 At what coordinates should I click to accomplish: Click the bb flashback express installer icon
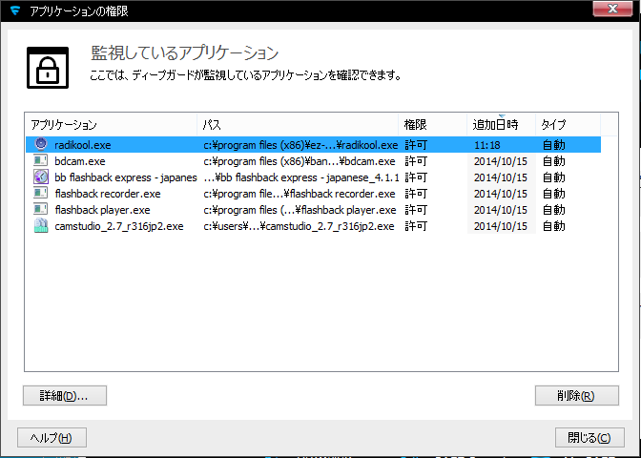pyautogui.click(x=41, y=177)
